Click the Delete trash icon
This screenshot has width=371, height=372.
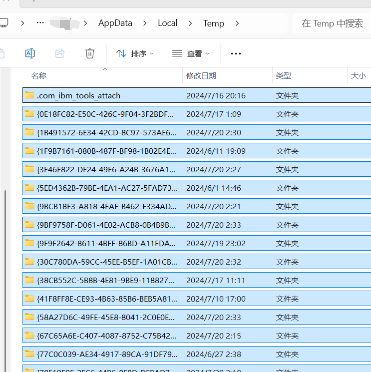pyautogui.click(x=90, y=53)
